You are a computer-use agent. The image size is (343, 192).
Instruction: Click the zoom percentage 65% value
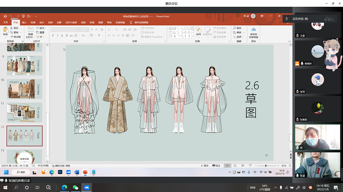pos(284,166)
